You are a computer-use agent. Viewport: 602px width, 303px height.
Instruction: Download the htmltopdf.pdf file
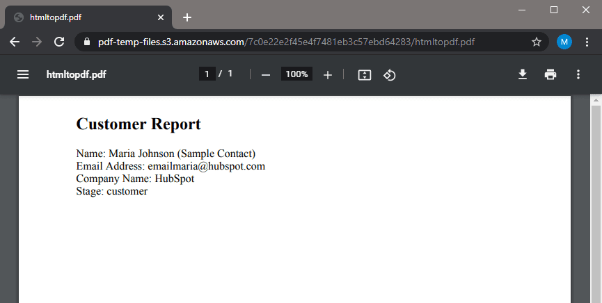point(523,74)
